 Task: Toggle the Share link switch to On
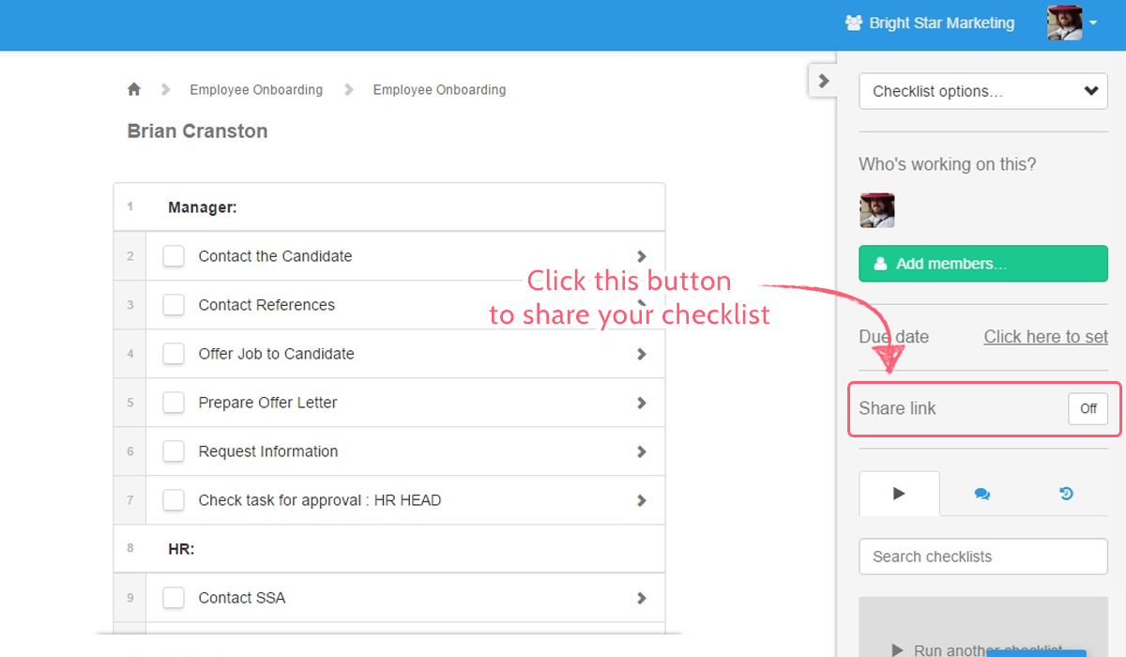click(1088, 408)
